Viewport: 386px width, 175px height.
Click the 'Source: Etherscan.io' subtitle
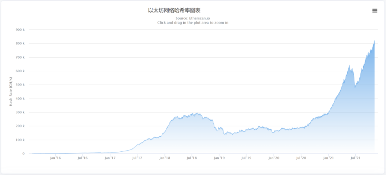[x=193, y=18]
